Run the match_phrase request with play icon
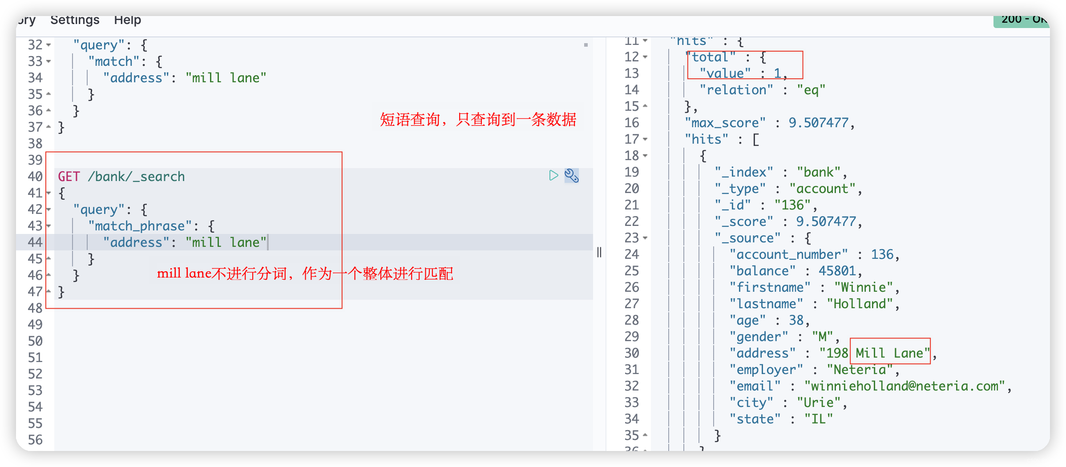 click(553, 176)
